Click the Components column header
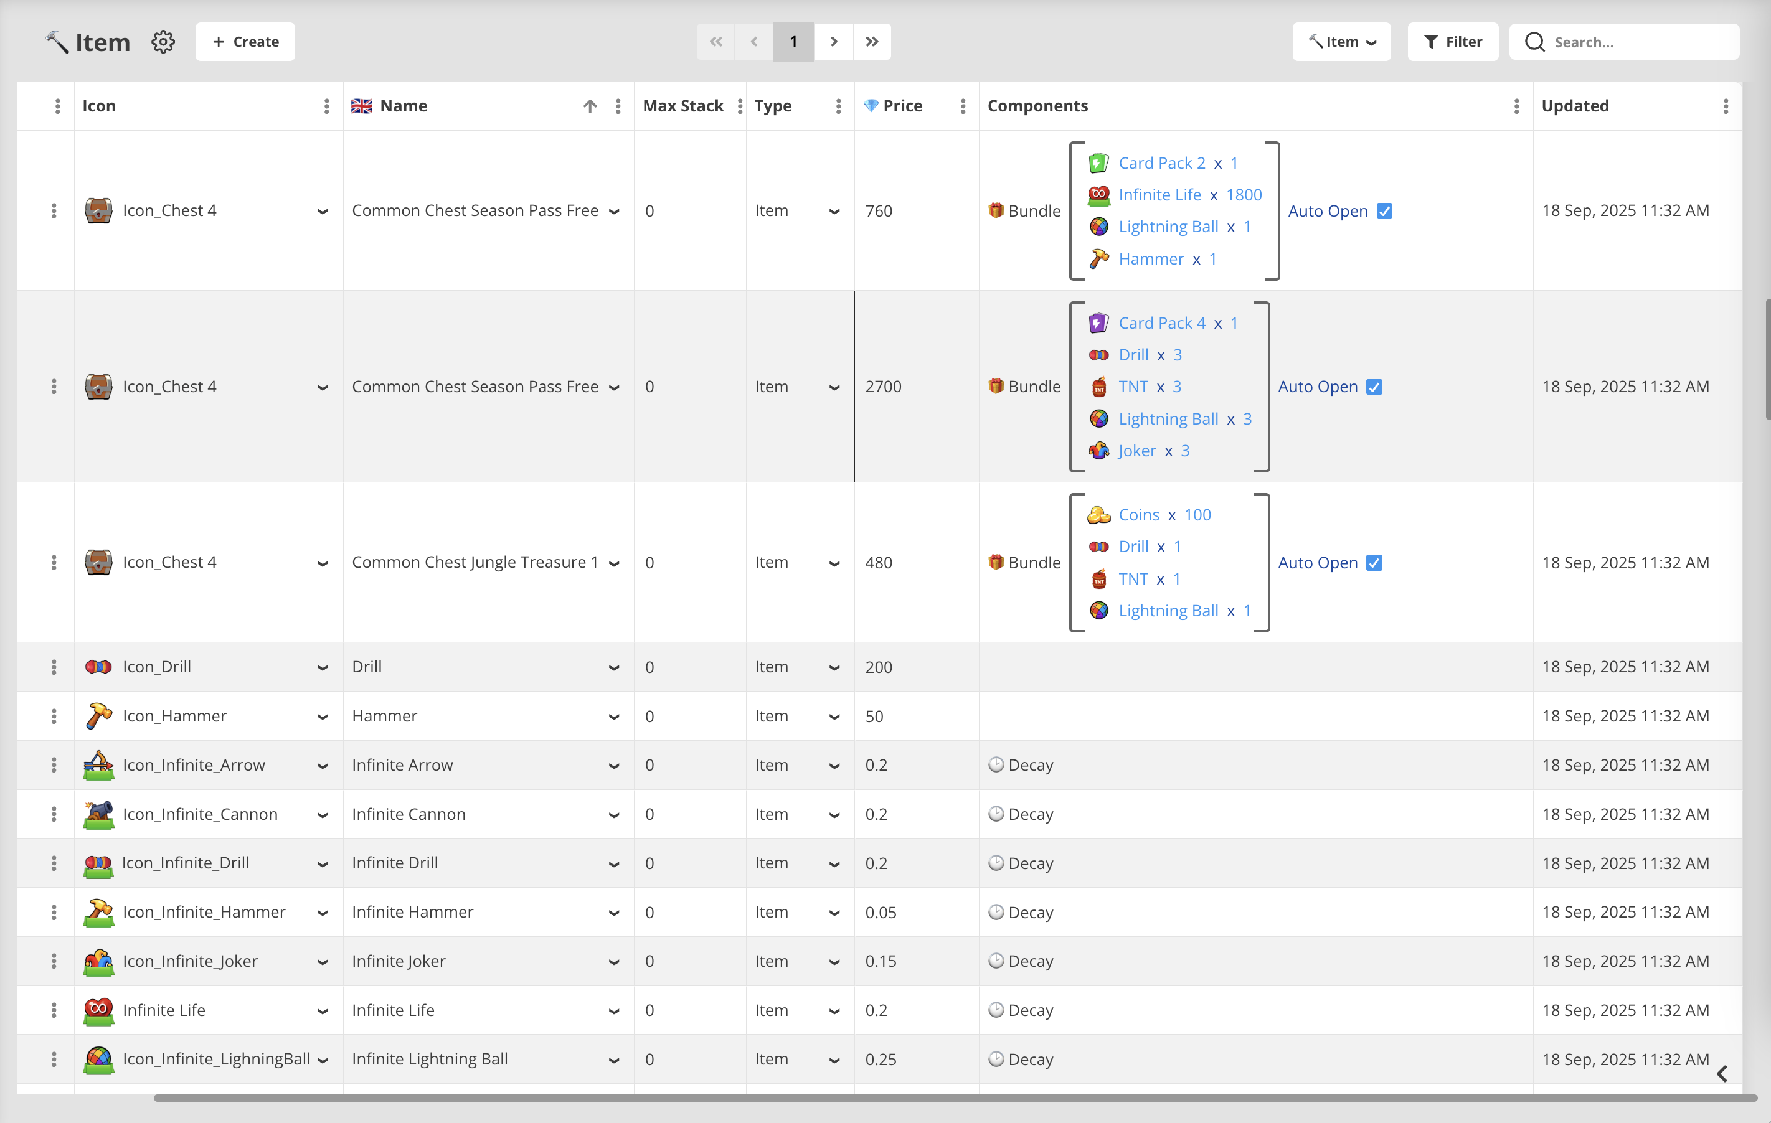Viewport: 1771px width, 1123px height. pos(1037,106)
